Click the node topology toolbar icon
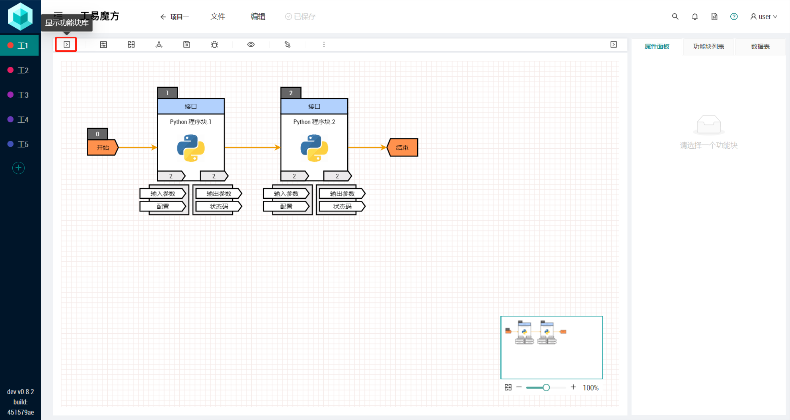The width and height of the screenshot is (790, 420). [159, 45]
